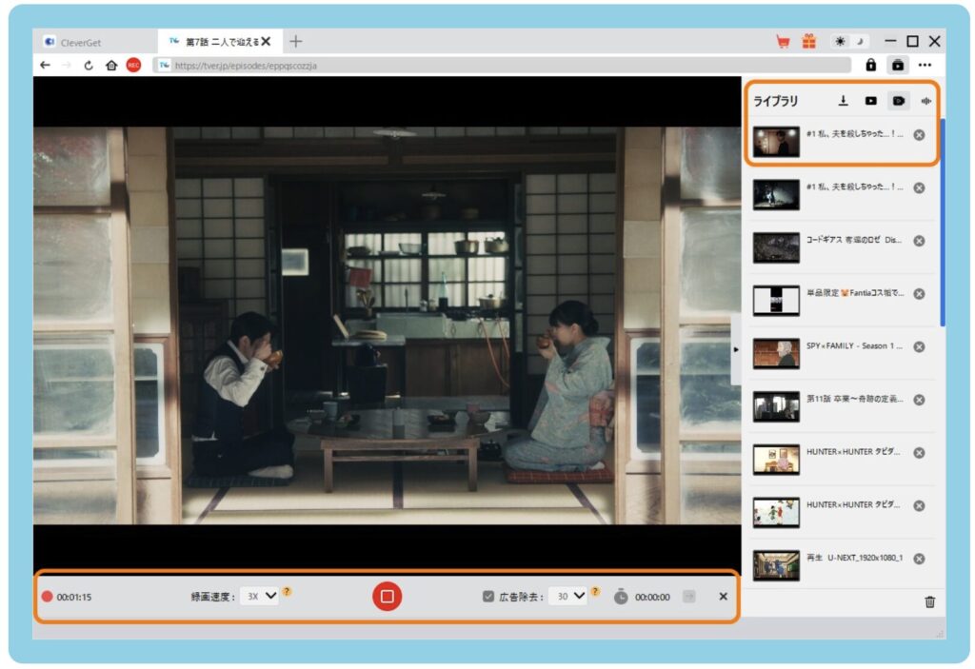
Task: Show downloading tasks in ライブラリ panel
Action: 844,101
